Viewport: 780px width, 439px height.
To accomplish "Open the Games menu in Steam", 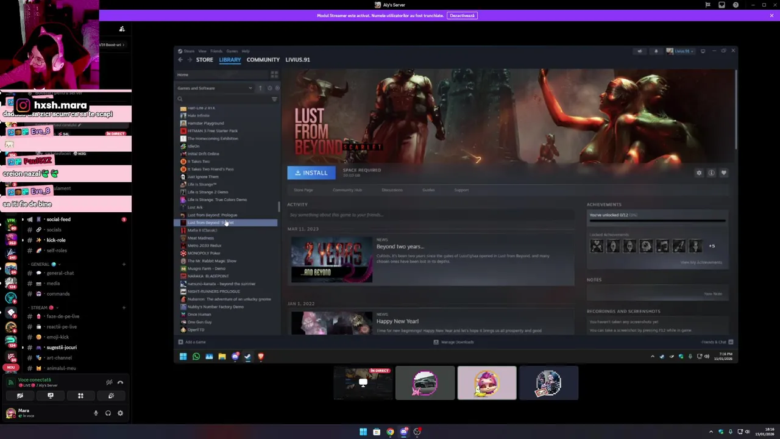I will pos(232,51).
